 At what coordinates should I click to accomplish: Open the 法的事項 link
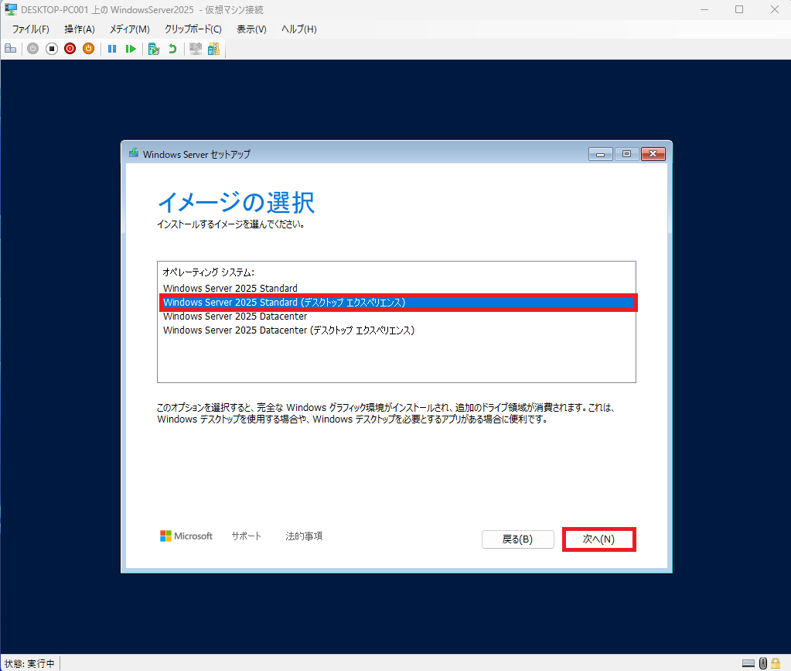point(304,536)
